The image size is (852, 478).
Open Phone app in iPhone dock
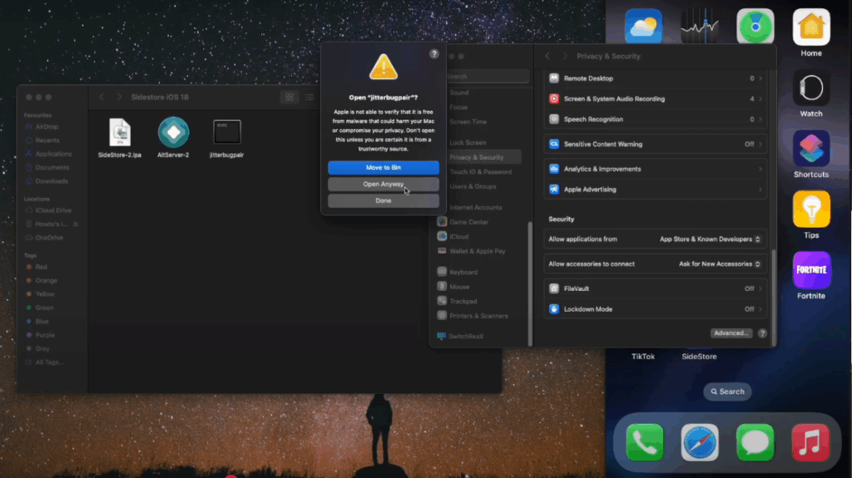pos(645,443)
